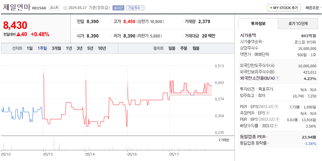Click the 8,235 price axis label
The width and height of the screenshot is (322, 161).
[219, 133]
